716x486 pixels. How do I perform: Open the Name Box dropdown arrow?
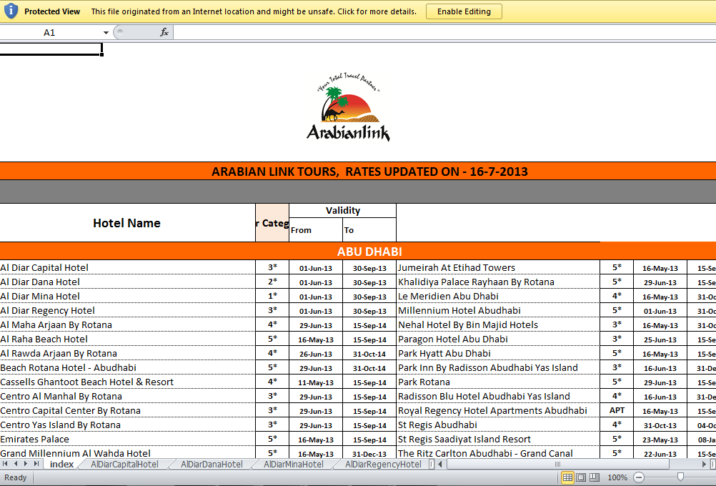pos(106,32)
